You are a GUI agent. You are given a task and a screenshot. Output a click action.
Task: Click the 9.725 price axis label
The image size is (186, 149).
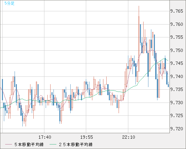click(x=177, y=115)
